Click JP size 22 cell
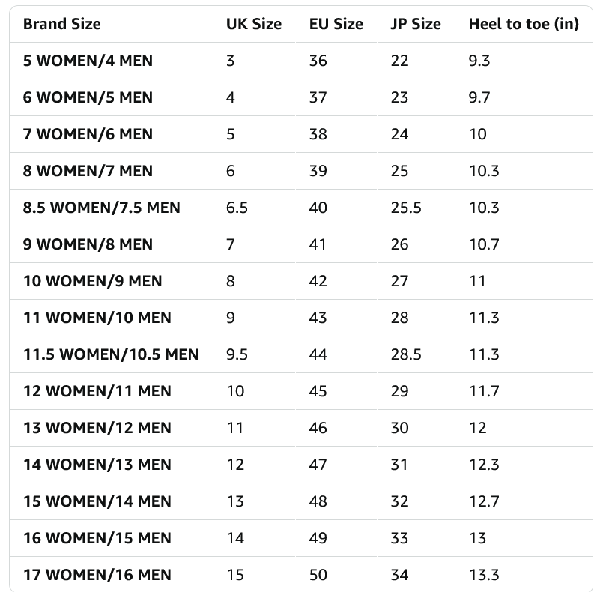The height and width of the screenshot is (592, 609). tap(400, 61)
